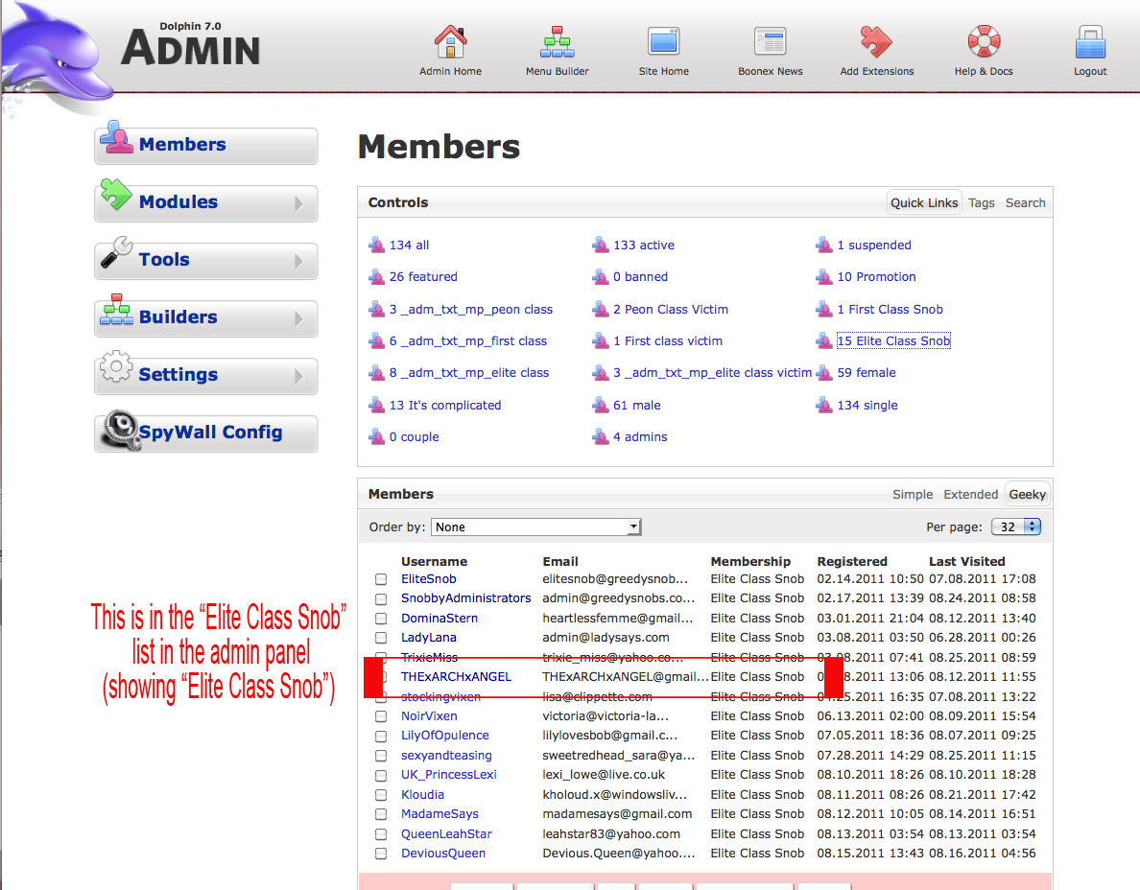The height and width of the screenshot is (890, 1140).
Task: Open Help & Docs lifebuoy icon
Action: click(x=984, y=41)
